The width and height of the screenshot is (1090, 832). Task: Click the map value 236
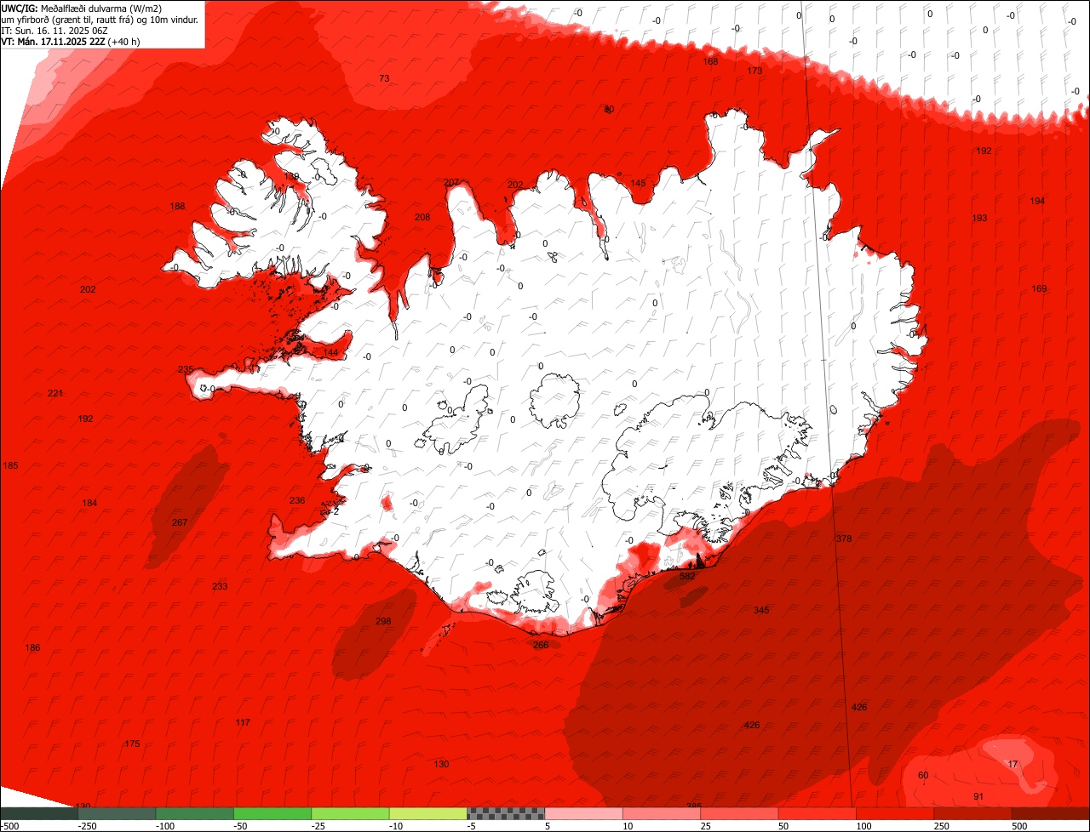(297, 500)
